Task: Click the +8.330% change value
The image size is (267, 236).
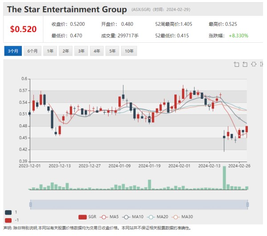Action: (239, 36)
